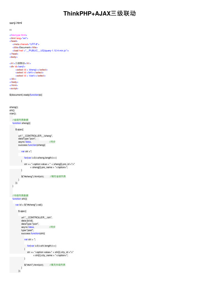This screenshot has width=200, height=284.
Task: Click the closing </html> tag line
Action: click(14, 85)
